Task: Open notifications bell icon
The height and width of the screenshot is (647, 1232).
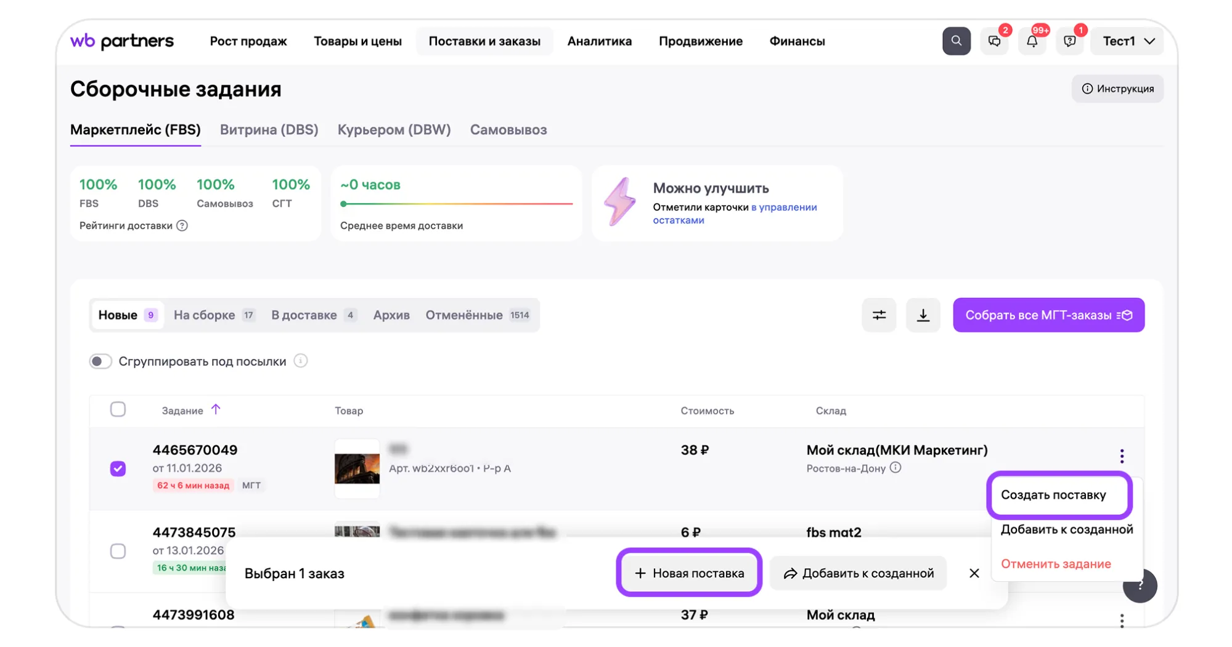Action: (x=1032, y=41)
